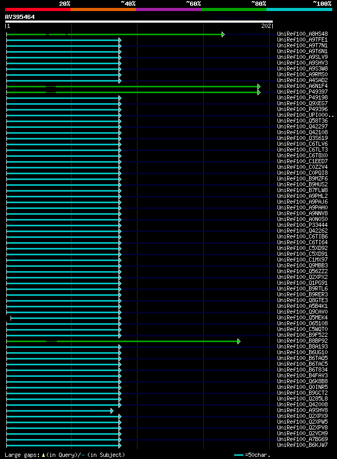Click the UniRef100_A9NNV8 hit name
Image resolution: width=337 pixels, height=459 pixels.
(x=302, y=214)
